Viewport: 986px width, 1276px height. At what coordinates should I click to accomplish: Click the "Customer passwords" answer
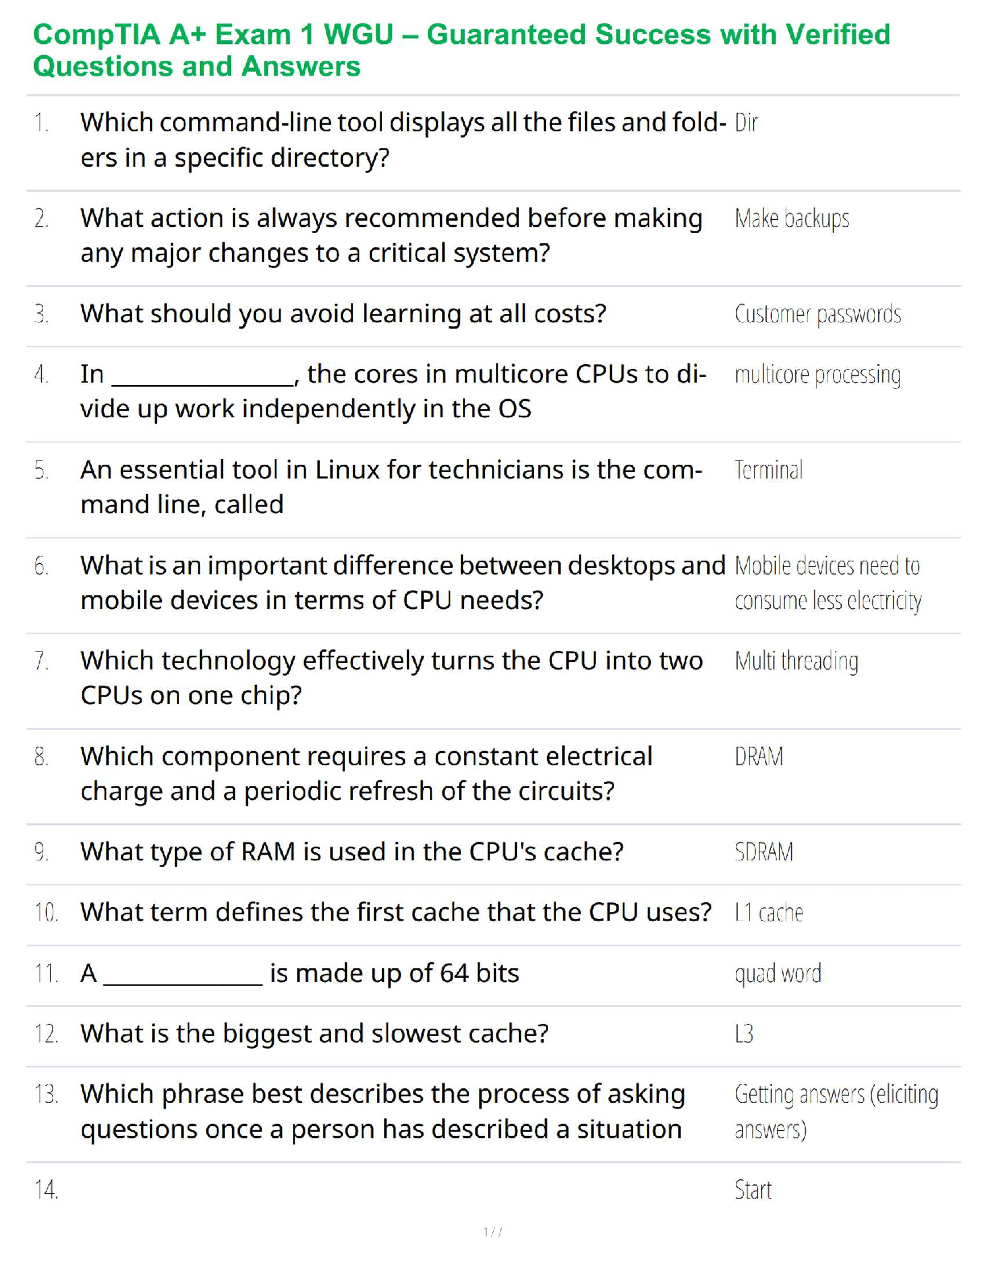(x=818, y=314)
